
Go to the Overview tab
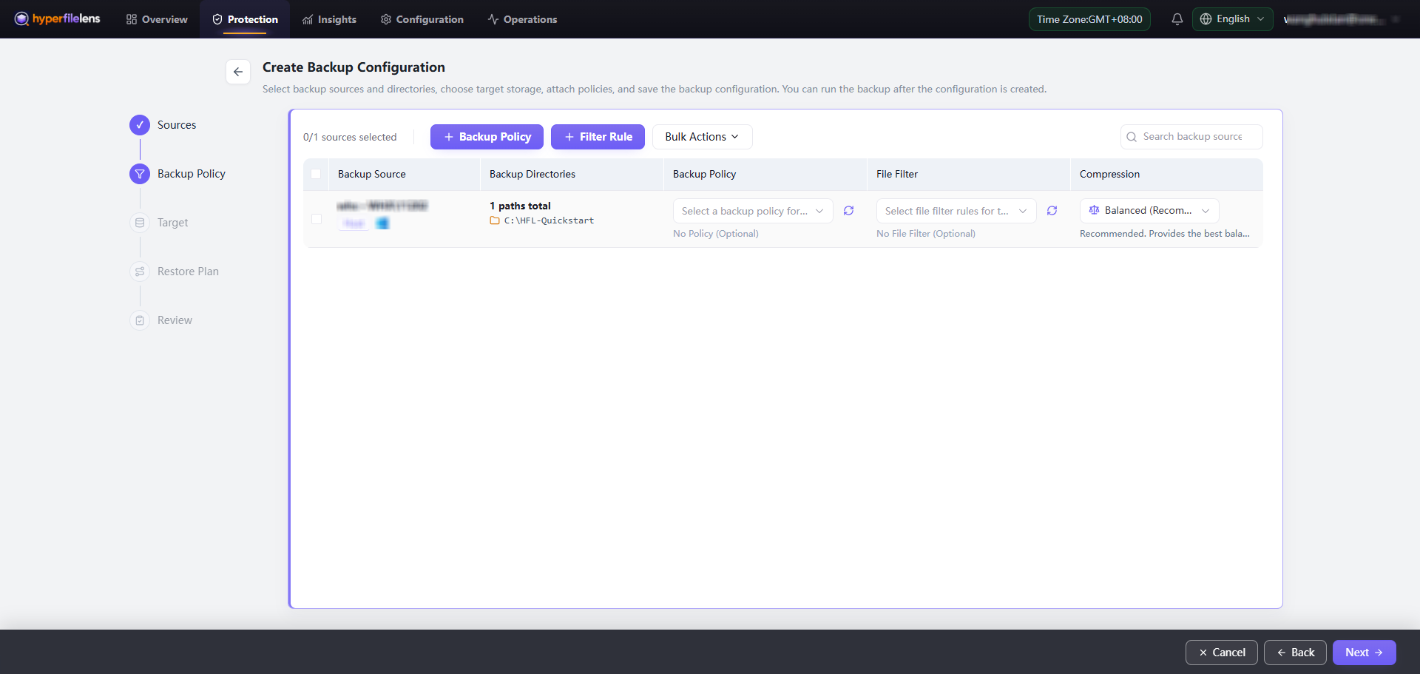point(157,19)
